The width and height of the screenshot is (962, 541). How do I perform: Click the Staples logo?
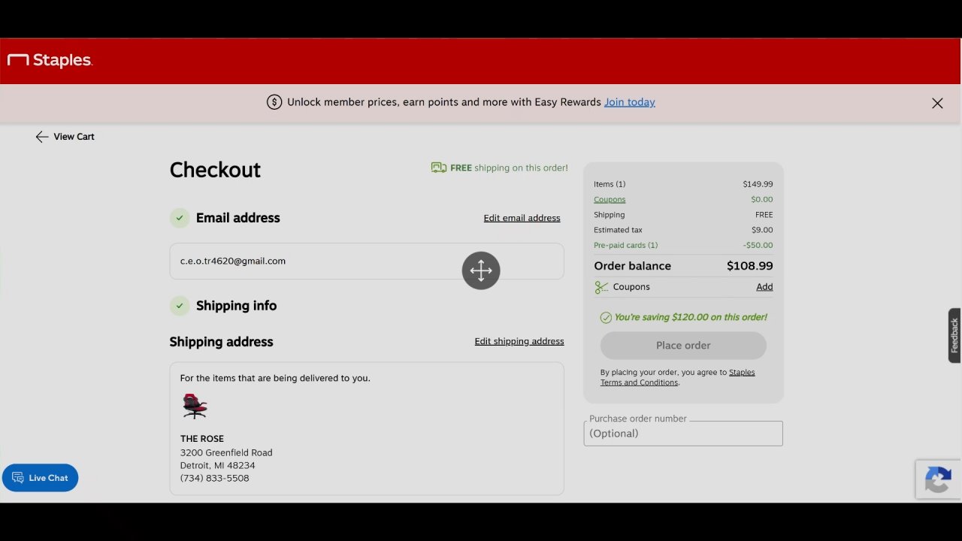click(x=50, y=60)
